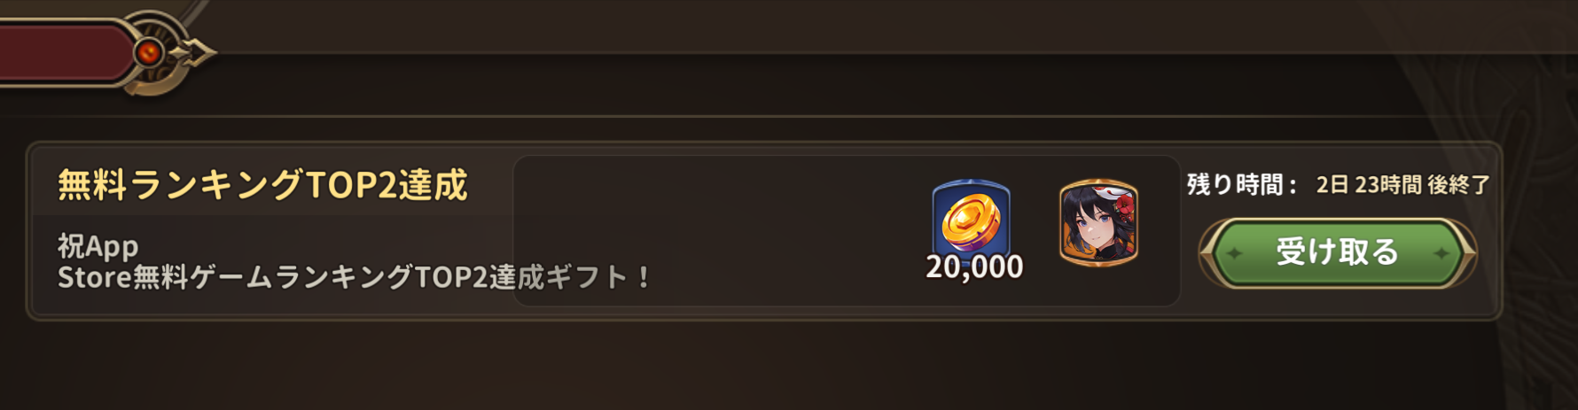Image resolution: width=1578 pixels, height=410 pixels.
Task: Click the empty area of the rewards panel
Action: tap(718, 231)
